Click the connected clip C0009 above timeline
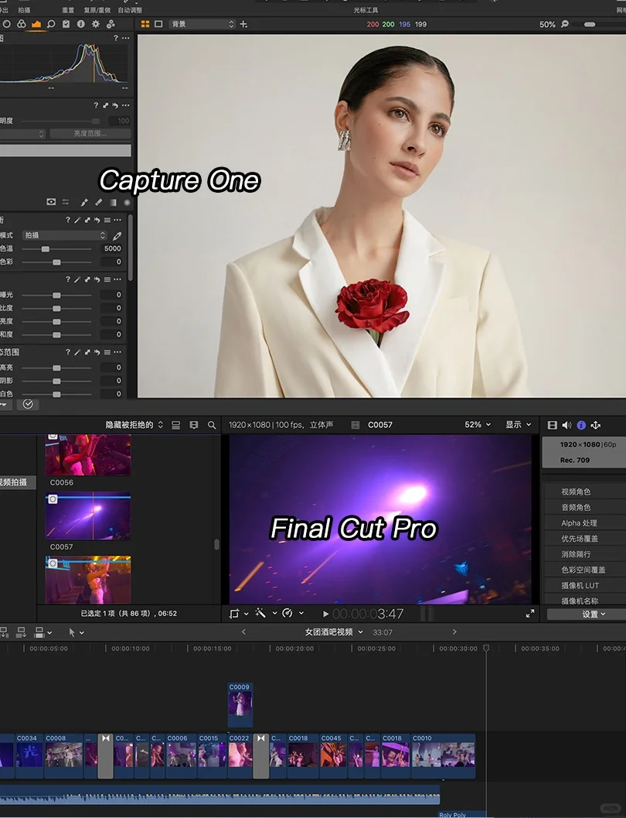Viewport: 626px width, 818px height. [x=240, y=703]
